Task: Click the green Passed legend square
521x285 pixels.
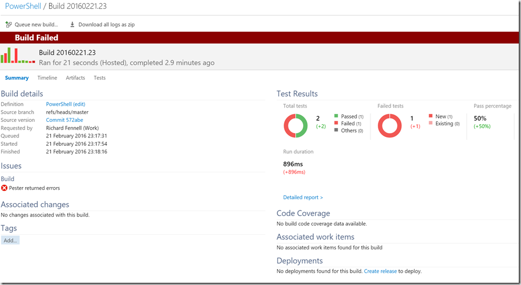Action: pyautogui.click(x=336, y=116)
